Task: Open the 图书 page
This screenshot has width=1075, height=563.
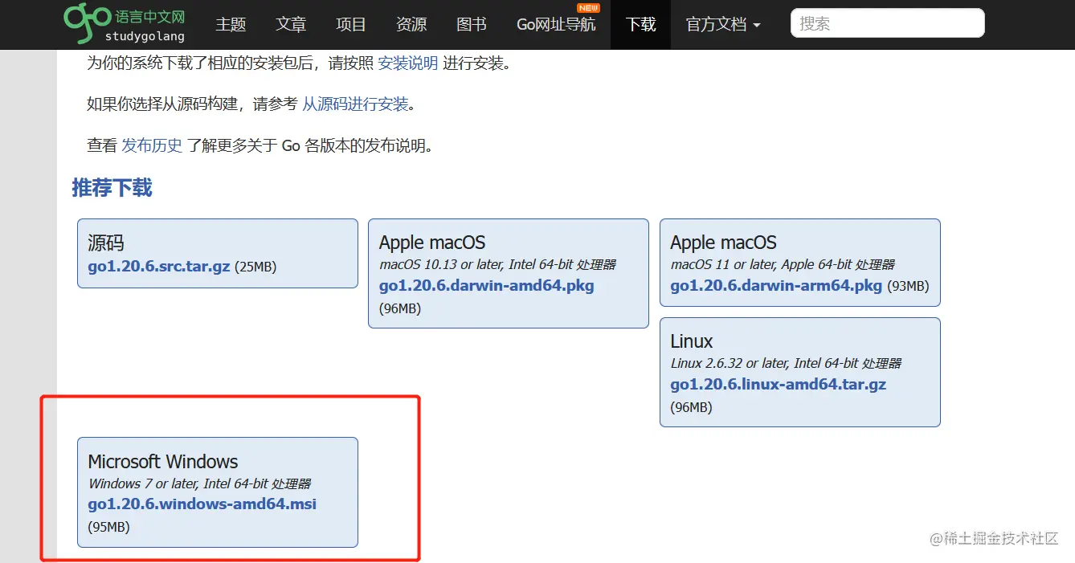Action: pos(472,24)
